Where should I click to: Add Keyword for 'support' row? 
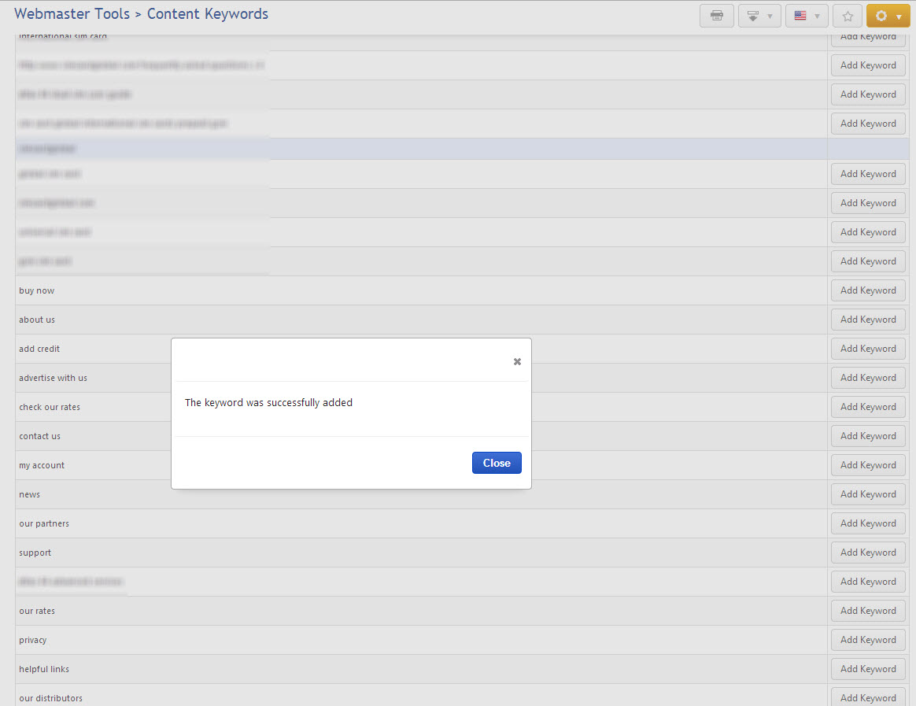point(868,553)
